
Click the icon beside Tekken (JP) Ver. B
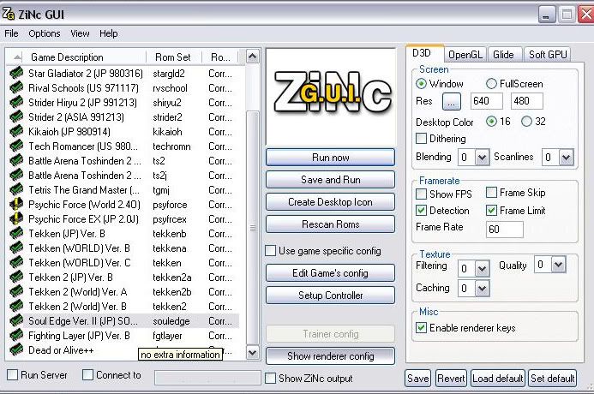(16, 234)
